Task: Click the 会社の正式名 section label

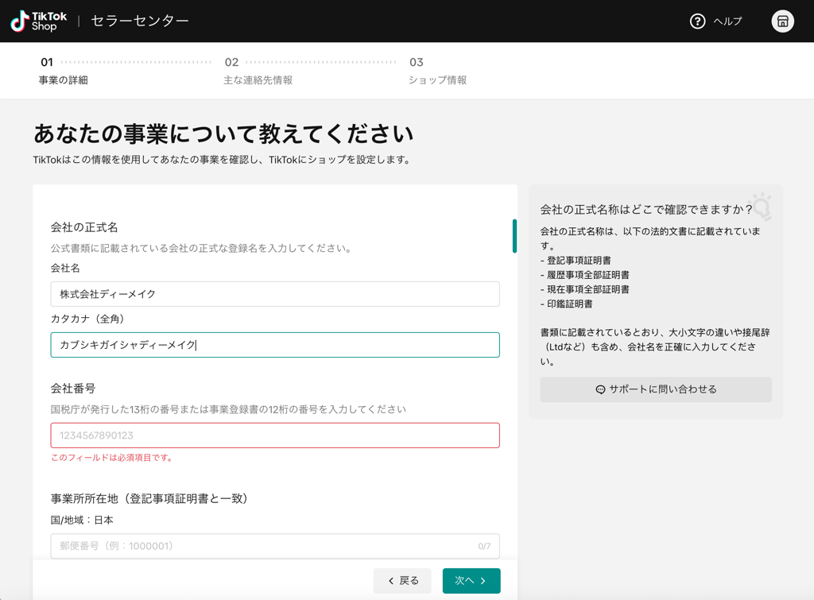Action: (84, 226)
